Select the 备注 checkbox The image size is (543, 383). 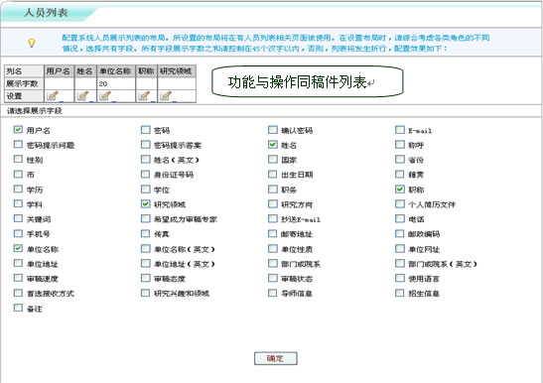tap(18, 308)
